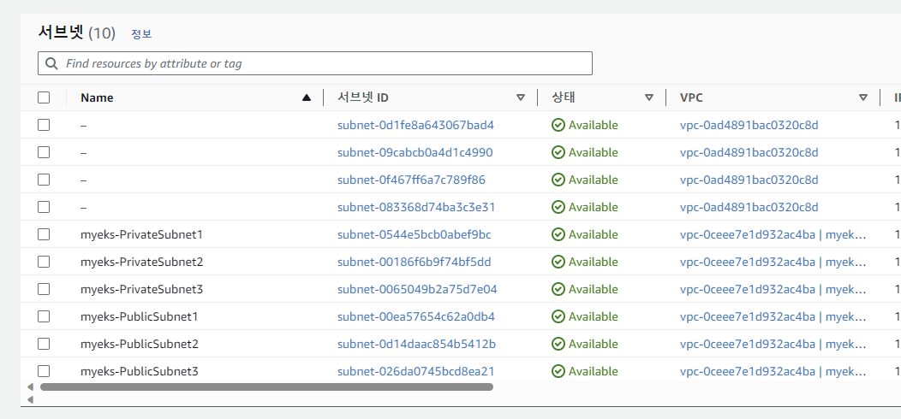Select the myeks-PrivateSubnet1 checkbox
901x419 pixels.
coord(44,234)
